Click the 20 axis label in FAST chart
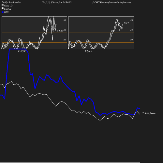 tap(65, 40)
